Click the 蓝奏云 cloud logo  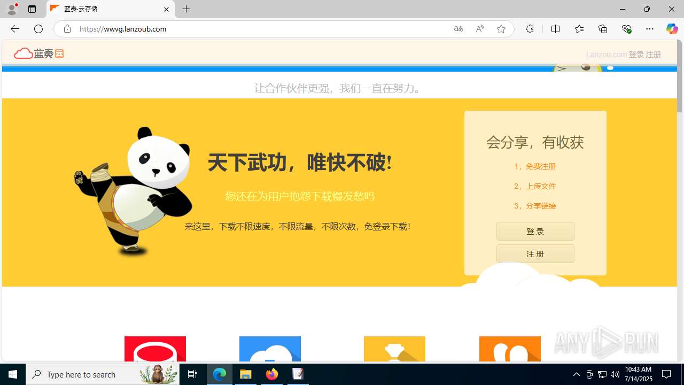[x=38, y=53]
